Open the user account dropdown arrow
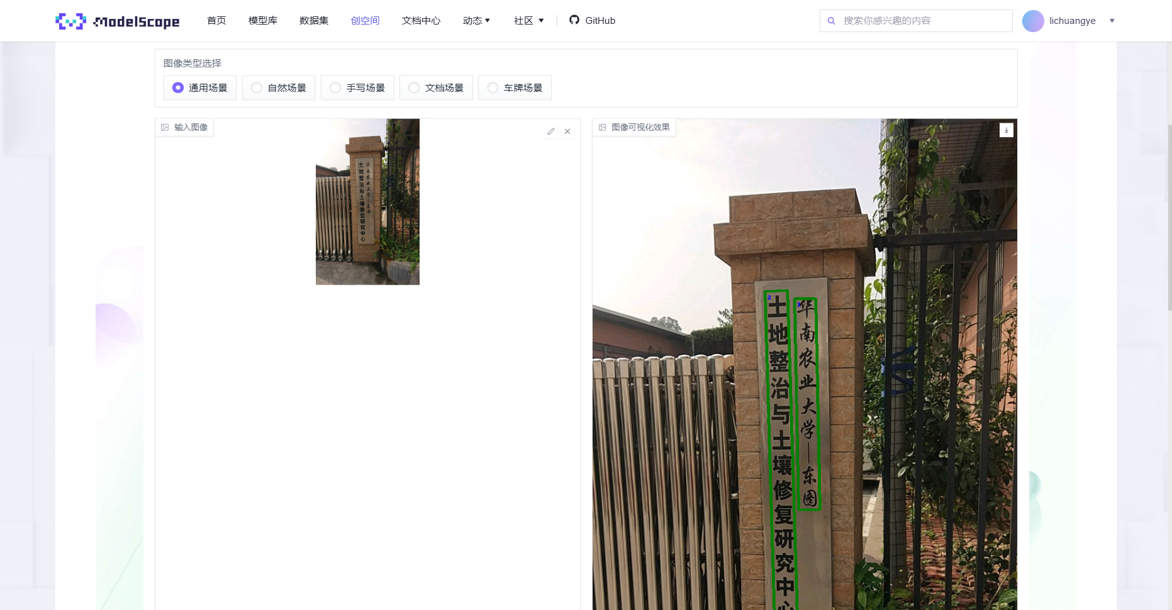Viewport: 1172px width, 610px height. tap(1112, 21)
